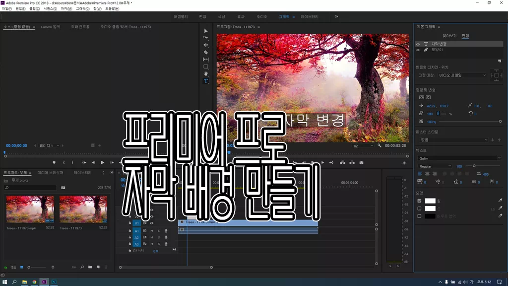Switch to the 미디어 브라우저 tab
This screenshot has height=286, width=508.
(x=50, y=173)
